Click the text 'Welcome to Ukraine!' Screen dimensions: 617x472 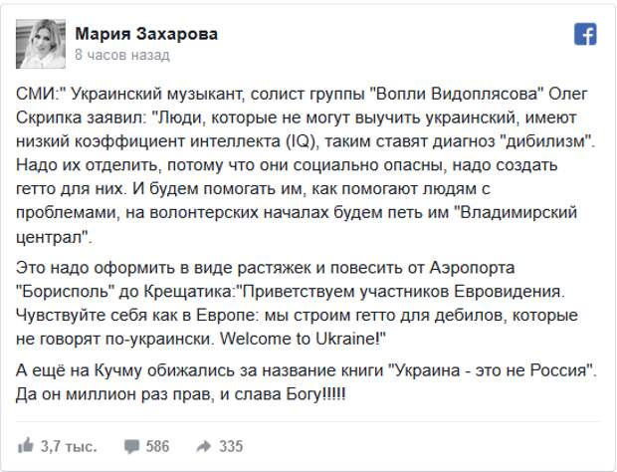pyautogui.click(x=303, y=339)
